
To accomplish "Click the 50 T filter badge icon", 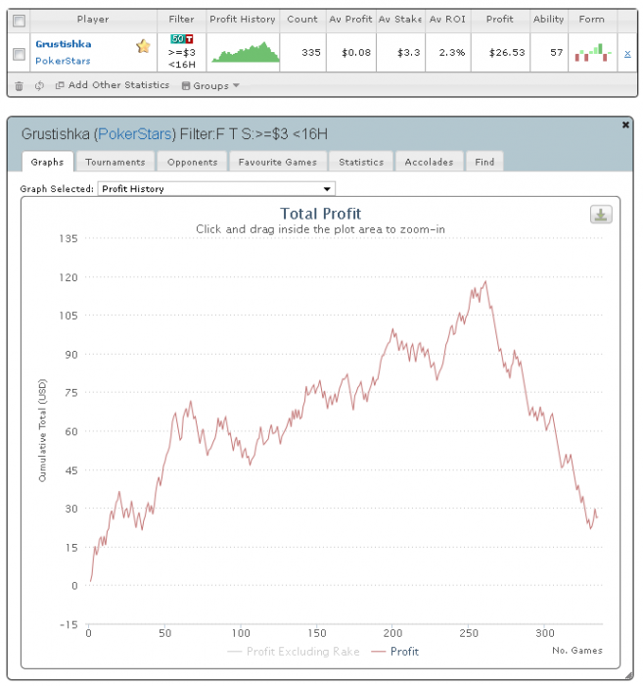I will [182, 39].
